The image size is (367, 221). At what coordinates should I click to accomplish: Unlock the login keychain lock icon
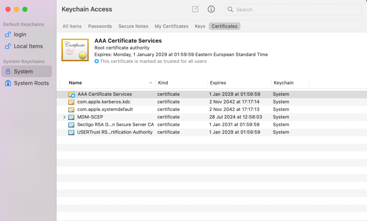8,34
